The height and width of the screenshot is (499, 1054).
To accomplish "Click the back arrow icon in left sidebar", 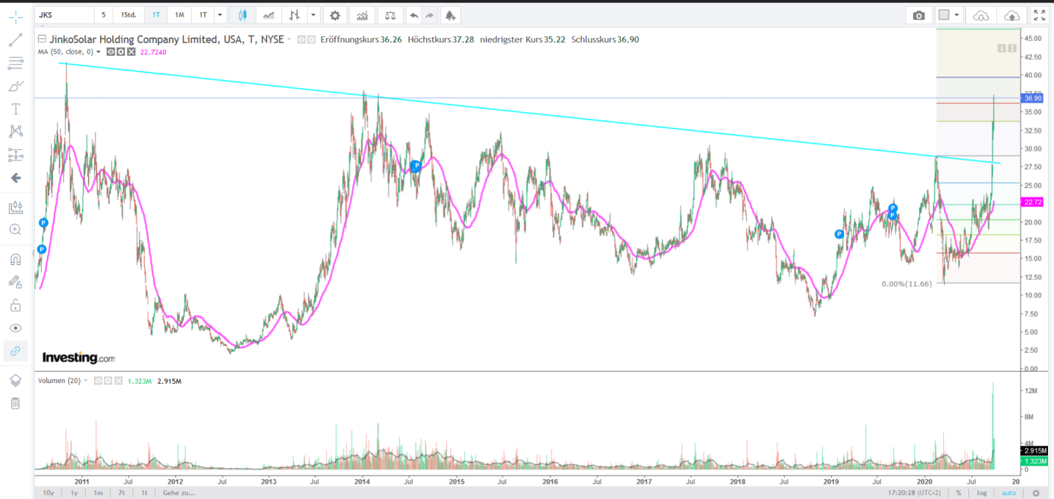I will click(15, 178).
